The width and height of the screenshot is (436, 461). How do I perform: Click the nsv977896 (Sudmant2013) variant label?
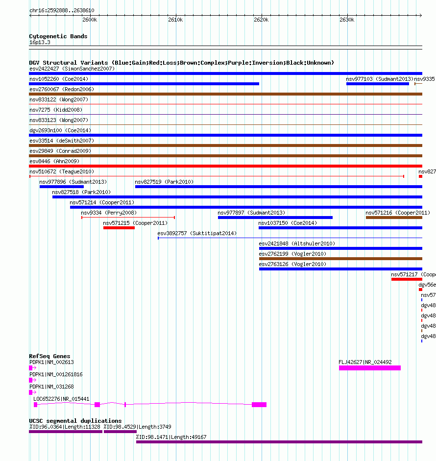point(73,182)
